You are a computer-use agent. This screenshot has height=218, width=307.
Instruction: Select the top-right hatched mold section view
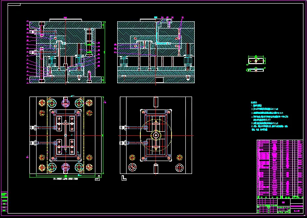pyautogui.click(x=156, y=51)
